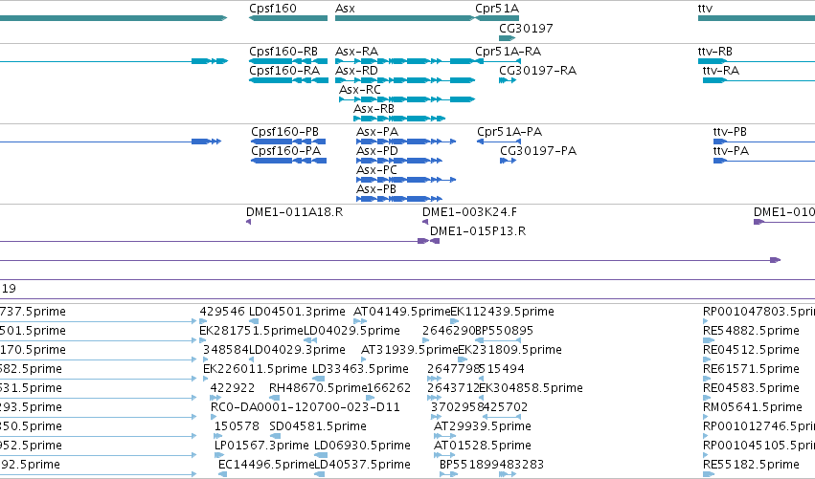Select the Asx-RC transcript exon glyph

point(407,99)
